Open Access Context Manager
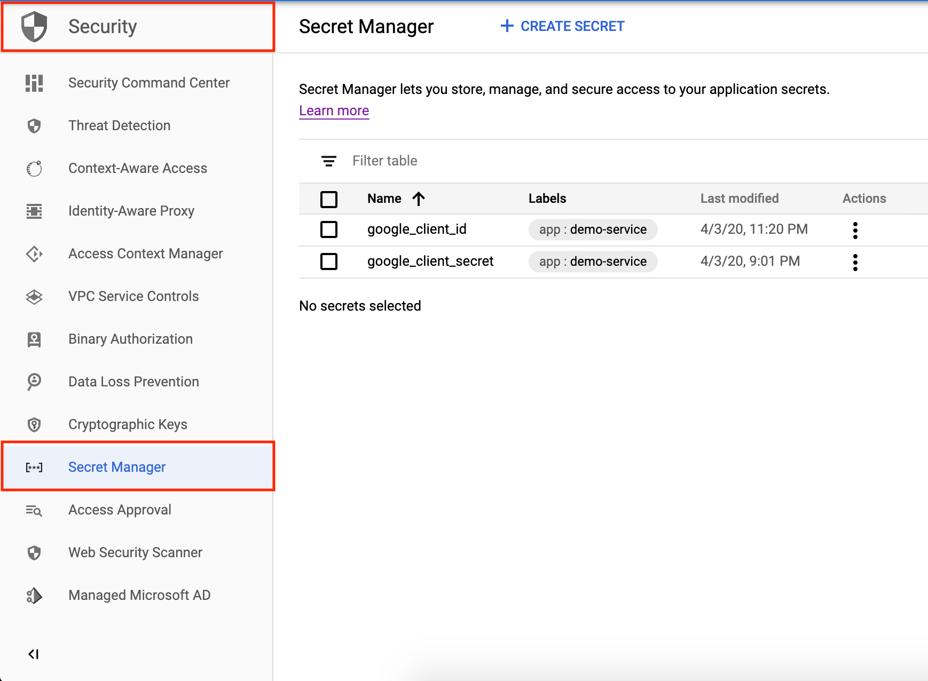The width and height of the screenshot is (928, 681). (x=145, y=254)
